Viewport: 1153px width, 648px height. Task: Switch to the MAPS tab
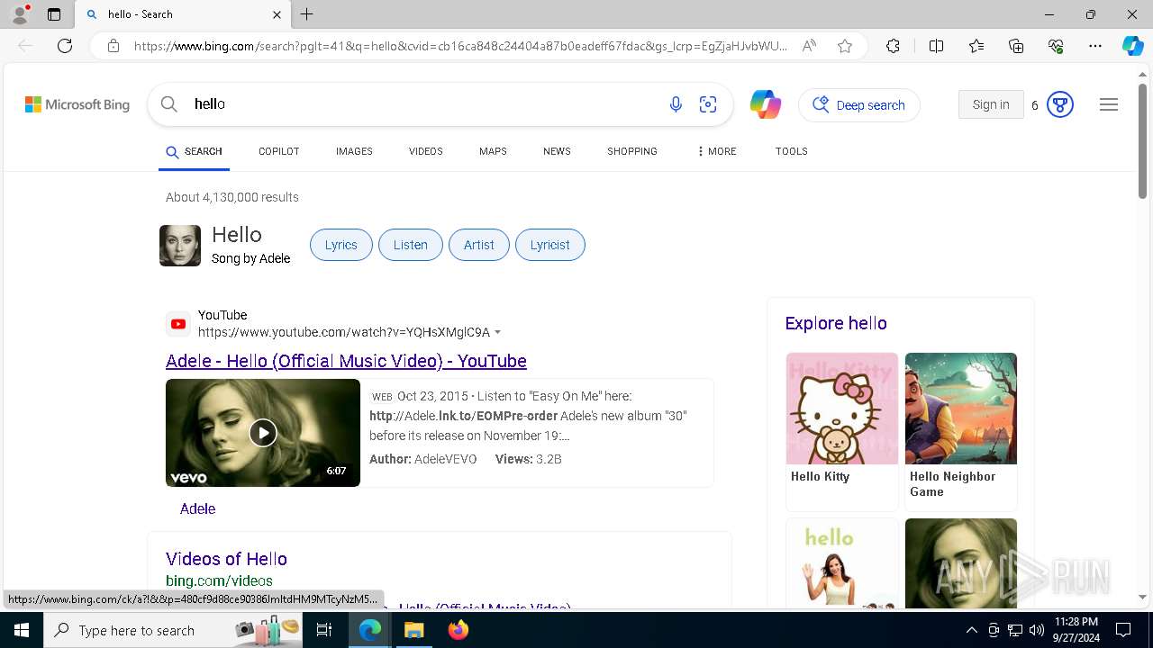pos(493,151)
